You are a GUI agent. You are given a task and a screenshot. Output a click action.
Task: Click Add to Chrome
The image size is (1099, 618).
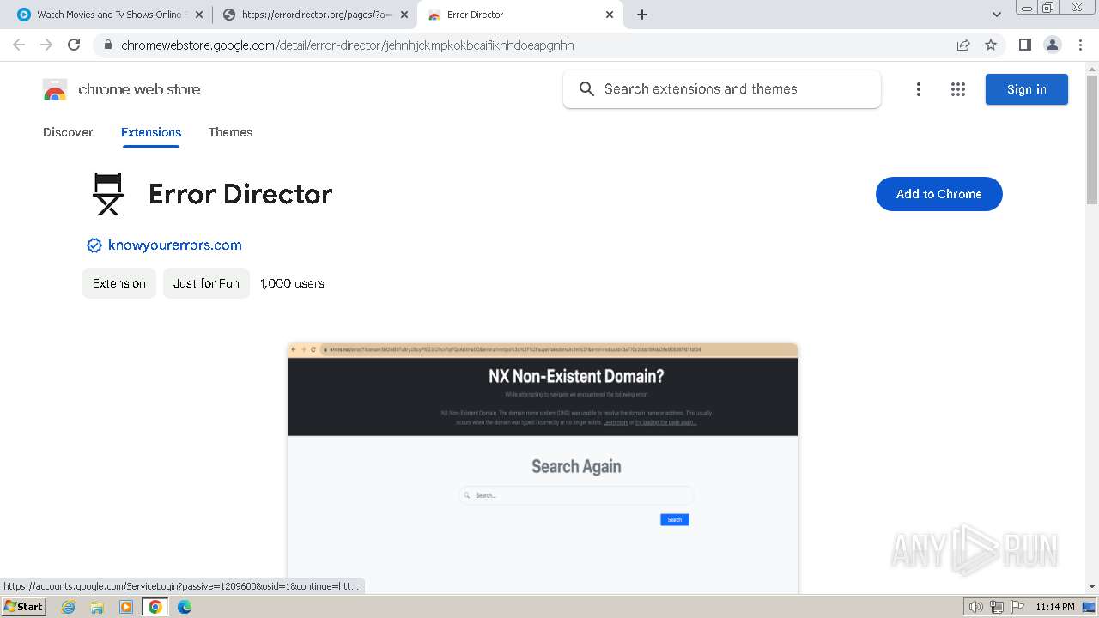click(938, 194)
